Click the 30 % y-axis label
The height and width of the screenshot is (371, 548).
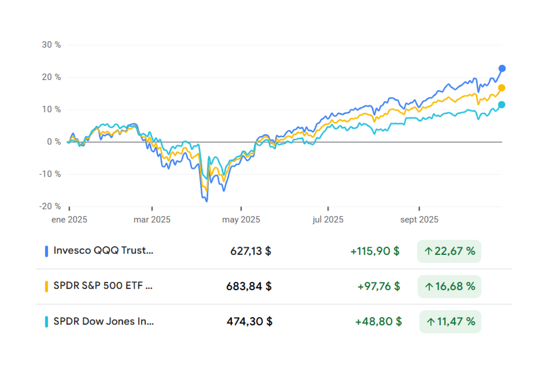52,45
